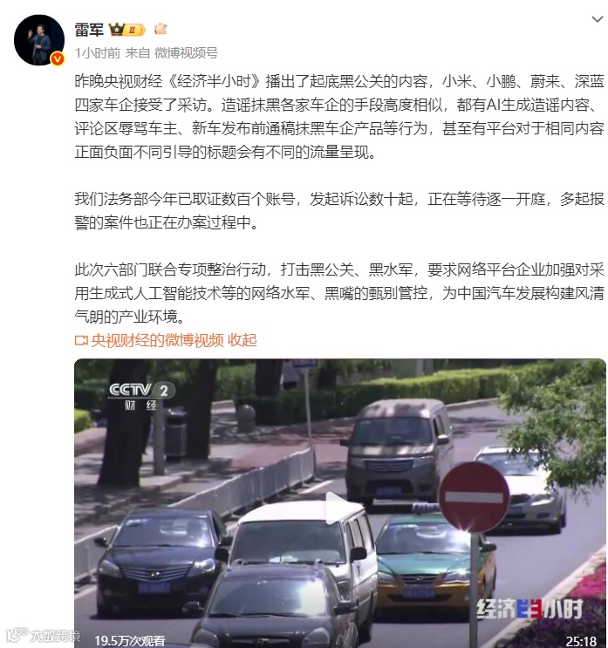Click the 19.5万次观看 view count

click(130, 641)
